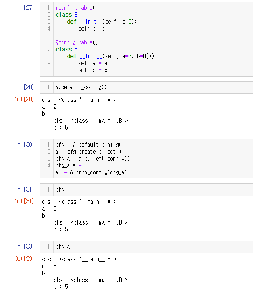253x295 pixels.
Task: Click the Out[33] output prompt
Action: pyautogui.click(x=26, y=259)
